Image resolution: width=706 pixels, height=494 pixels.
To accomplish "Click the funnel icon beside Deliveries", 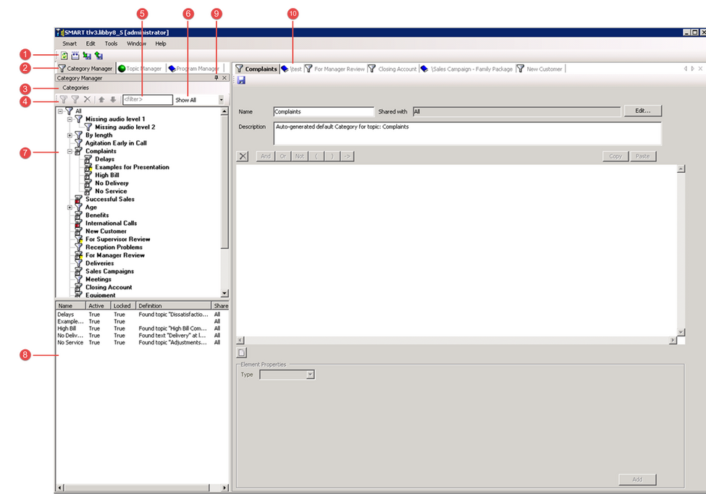I will (79, 263).
